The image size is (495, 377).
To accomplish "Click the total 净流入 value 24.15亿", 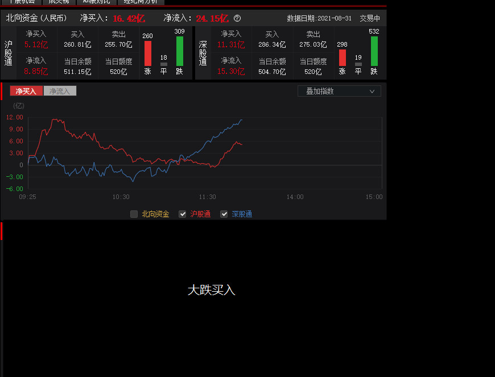I will tap(212, 18).
